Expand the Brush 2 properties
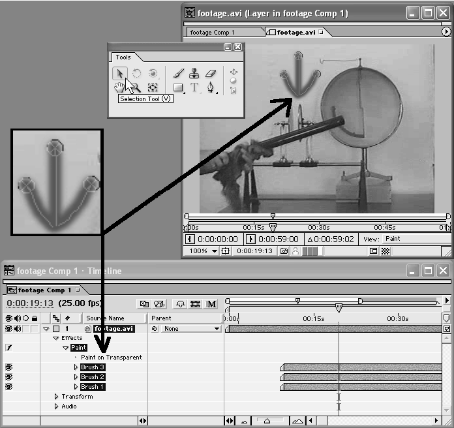Viewport: 454px width, 428px height. tap(76, 377)
